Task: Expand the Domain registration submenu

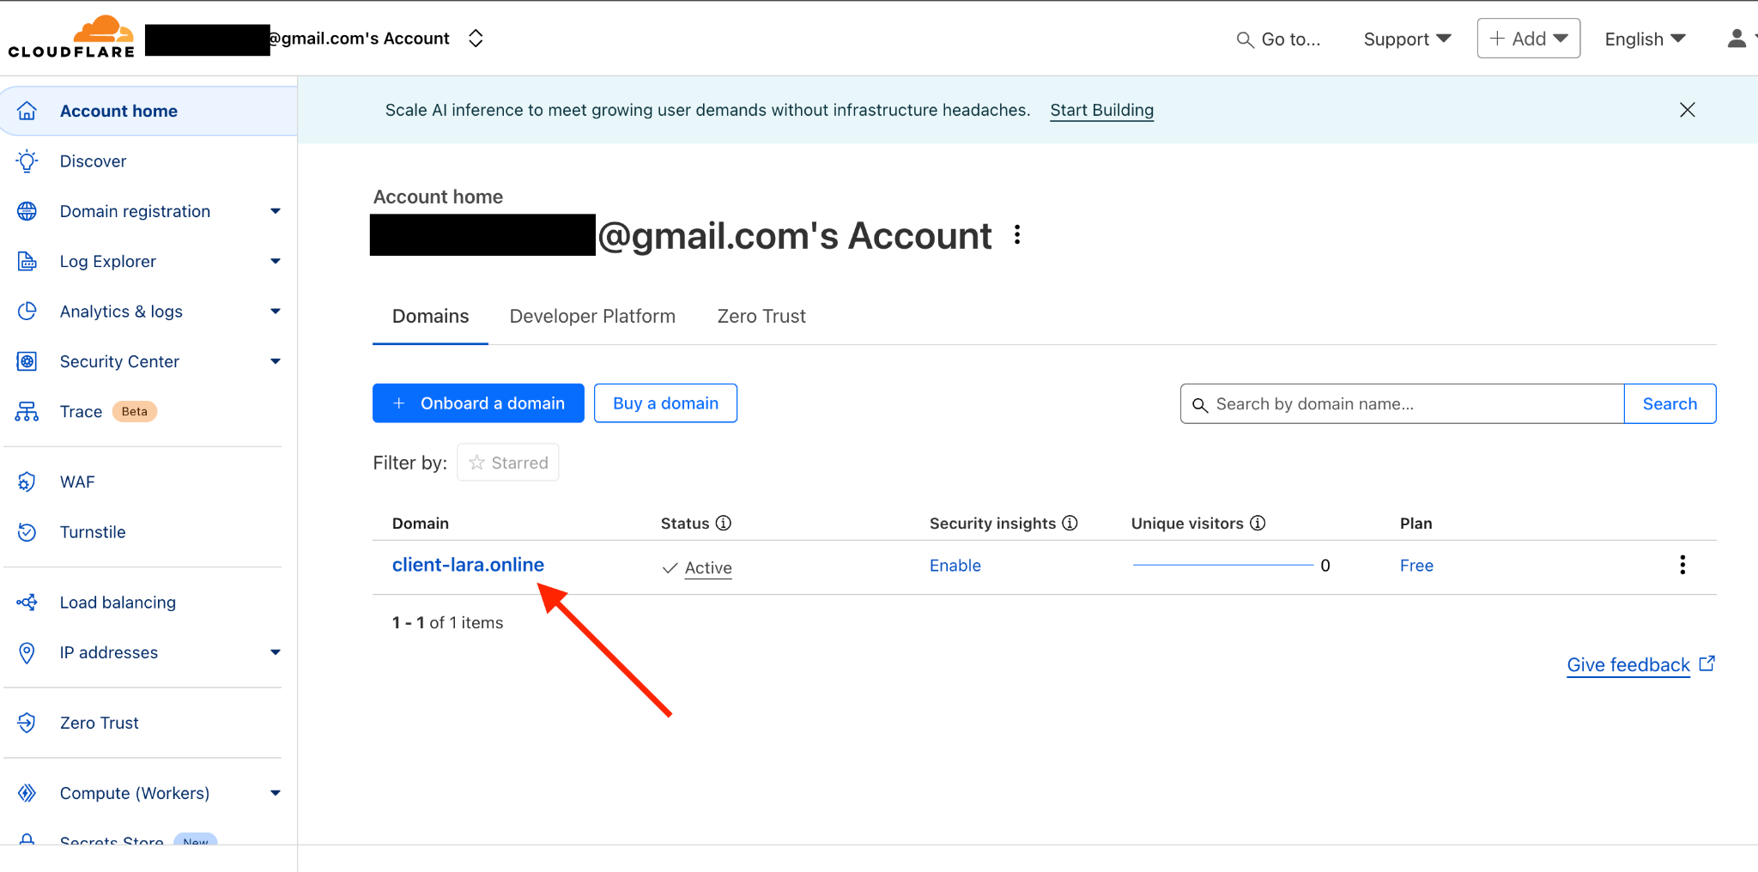Action: pos(275,211)
